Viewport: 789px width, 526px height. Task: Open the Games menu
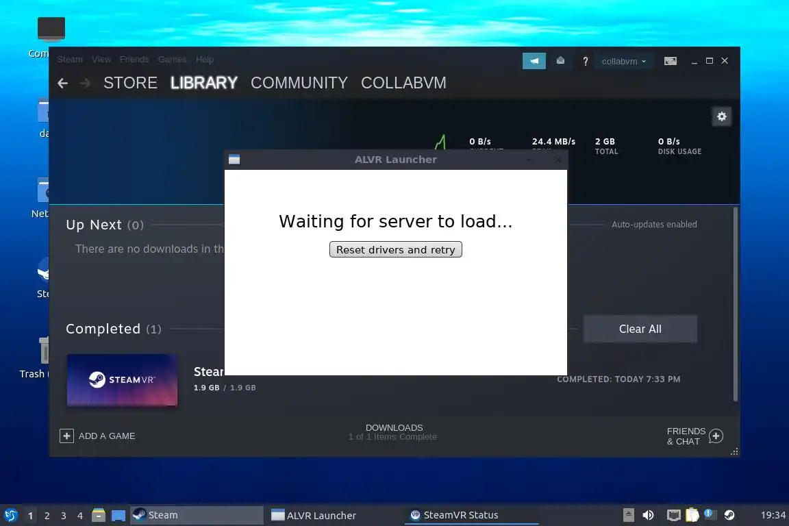point(172,60)
